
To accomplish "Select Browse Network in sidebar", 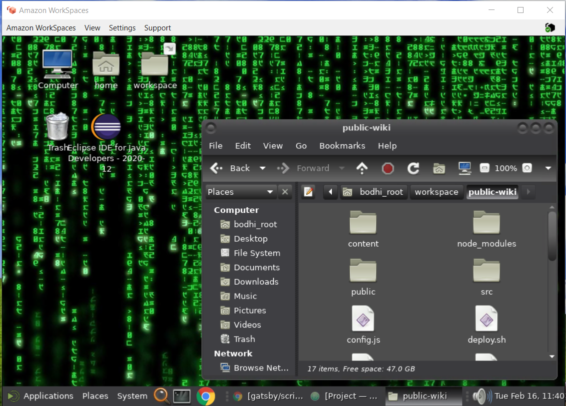I will (254, 368).
